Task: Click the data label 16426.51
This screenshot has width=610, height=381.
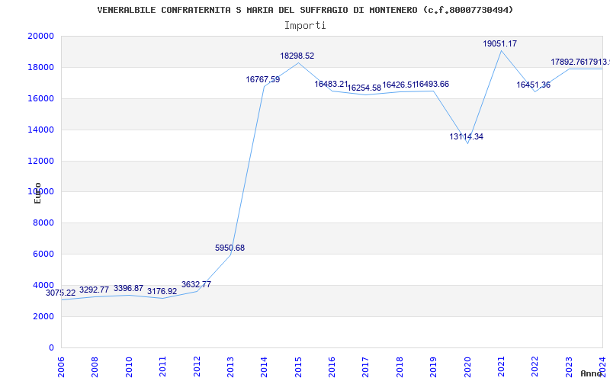Action: point(399,85)
